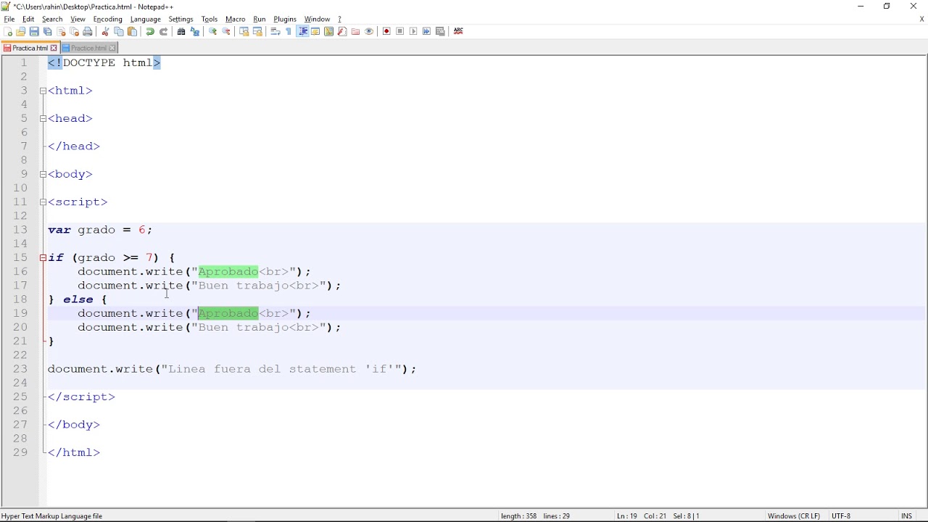Toggle file monitoring eye icon
Screen dimensions: 928x522
(x=369, y=31)
